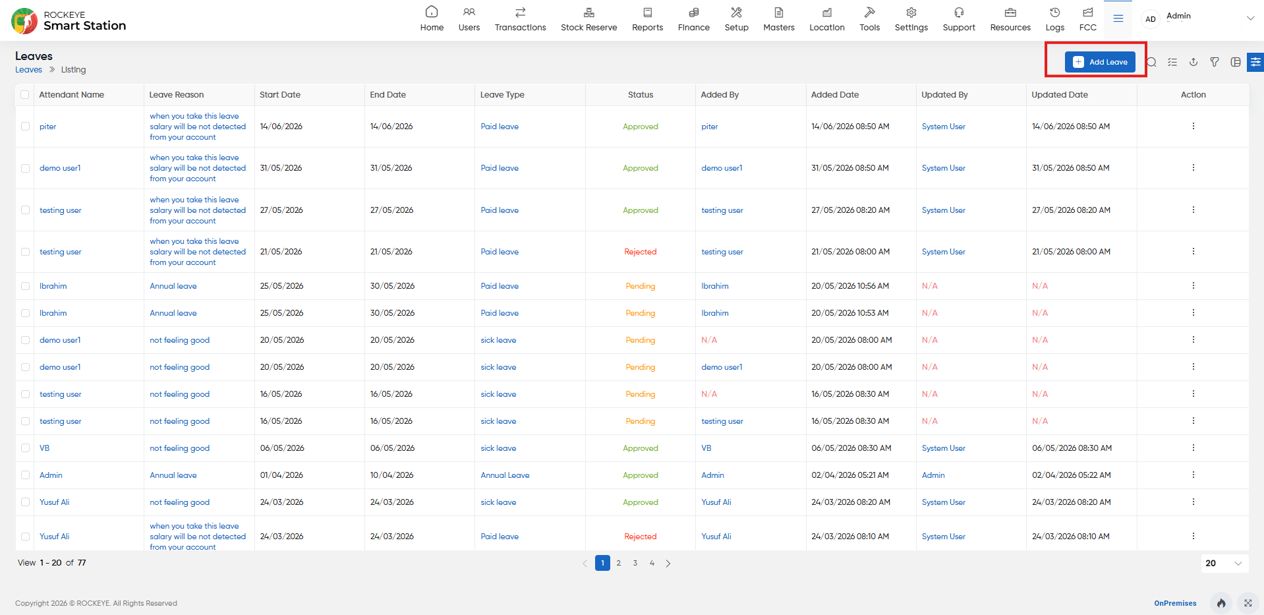1264x615 pixels.
Task: Click the Leaves breadcrumb link
Action: coord(28,69)
